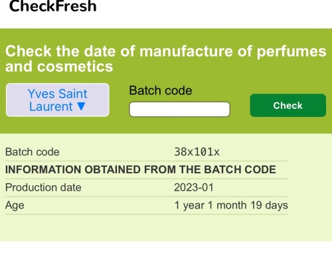This screenshot has width=332, height=255.
Task: Click the word cosmetics in the heading
Action: coord(75,66)
